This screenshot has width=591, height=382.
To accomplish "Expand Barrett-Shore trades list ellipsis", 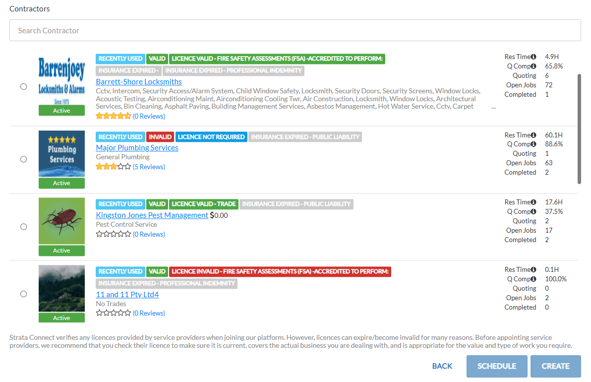I will pos(493,107).
